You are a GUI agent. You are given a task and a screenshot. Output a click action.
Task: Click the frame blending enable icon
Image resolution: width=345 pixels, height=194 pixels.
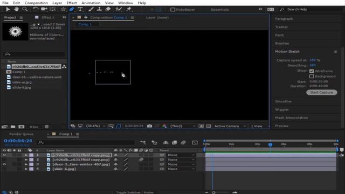[x=175, y=142]
